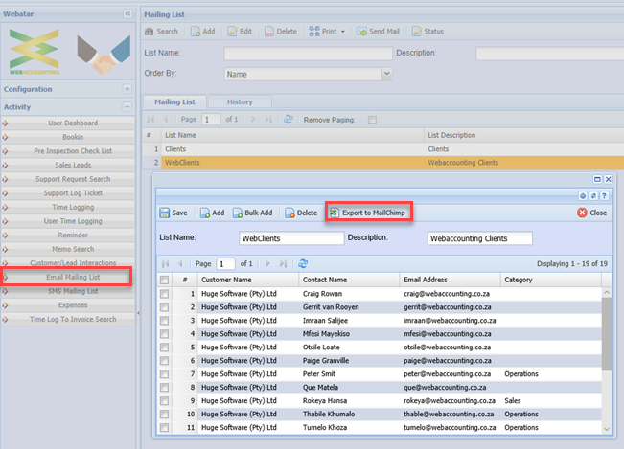Viewport: 624px width, 449px height.
Task: Select the checkbox beside Peter Smit
Action: pyautogui.click(x=165, y=373)
